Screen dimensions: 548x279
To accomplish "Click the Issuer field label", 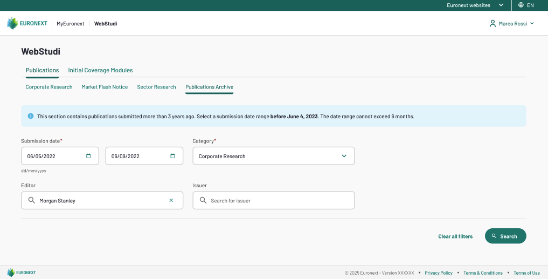I will click(x=199, y=185).
